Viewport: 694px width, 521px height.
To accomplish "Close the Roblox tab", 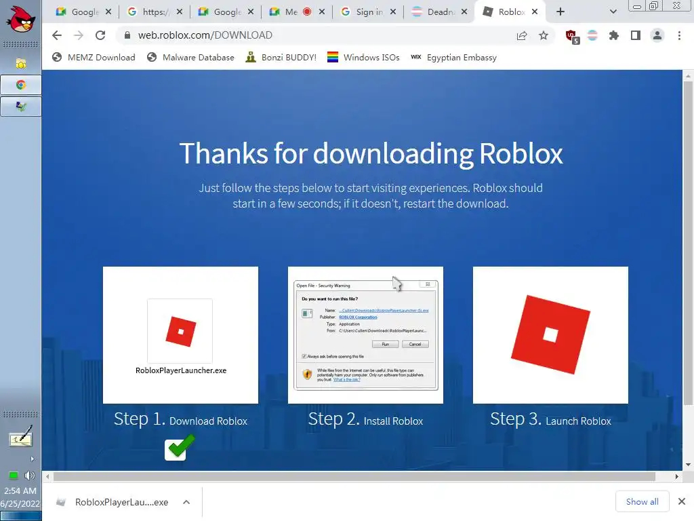I will tap(535, 12).
